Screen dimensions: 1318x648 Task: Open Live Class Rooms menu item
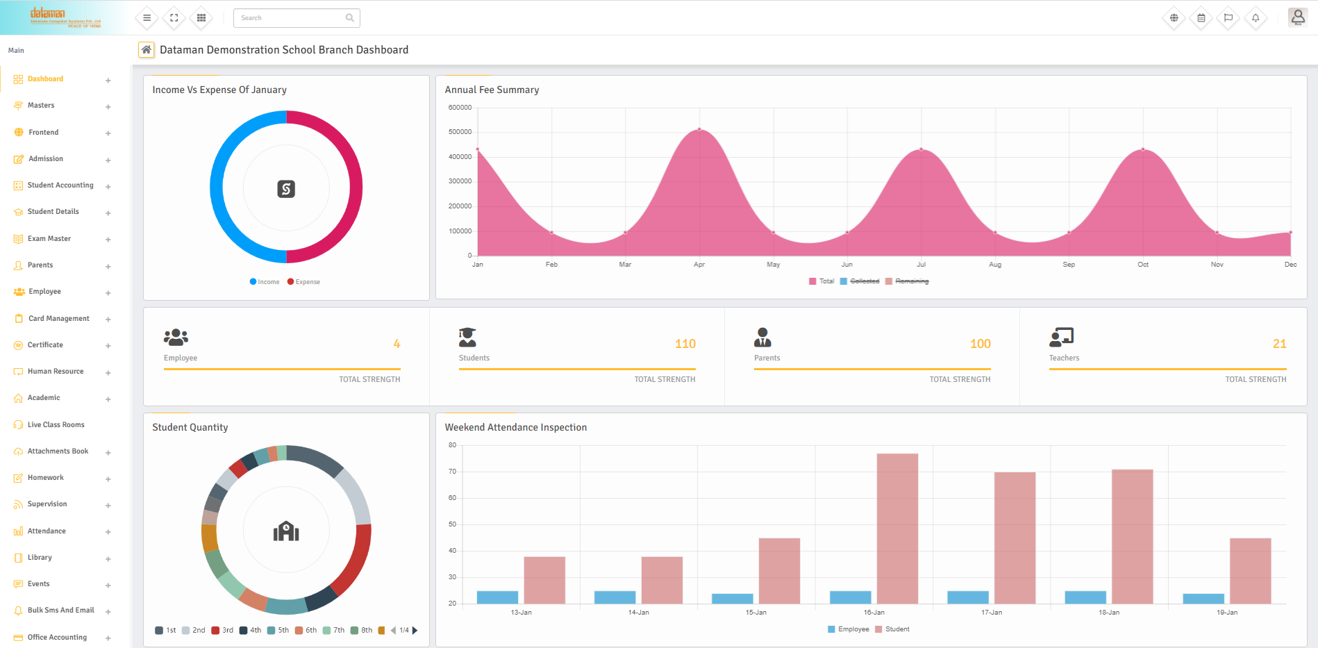[56, 425]
